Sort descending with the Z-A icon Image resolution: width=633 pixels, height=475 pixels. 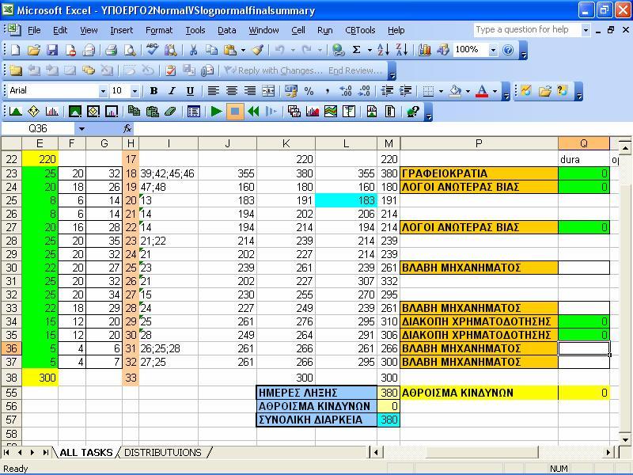pos(402,50)
